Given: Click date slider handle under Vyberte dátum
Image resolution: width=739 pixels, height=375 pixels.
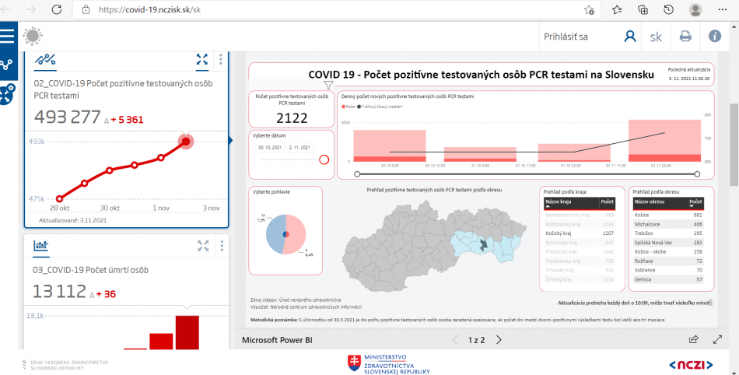Looking at the screenshot, I should point(324,159).
